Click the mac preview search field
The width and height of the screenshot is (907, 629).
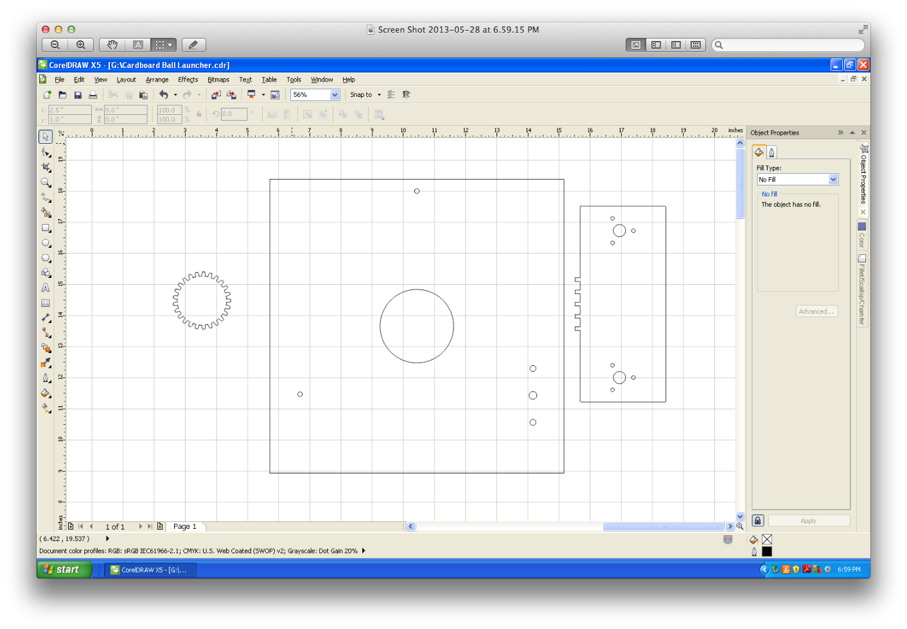[x=788, y=45]
